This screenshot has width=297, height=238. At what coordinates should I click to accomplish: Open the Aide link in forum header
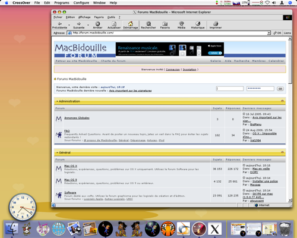tap(228, 61)
